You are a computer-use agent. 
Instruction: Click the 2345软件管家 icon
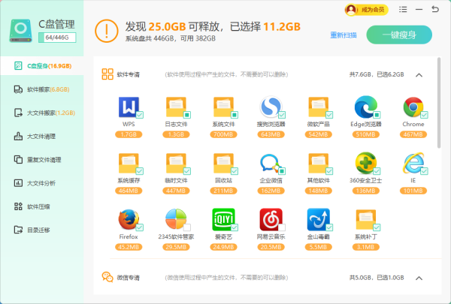tap(176, 219)
